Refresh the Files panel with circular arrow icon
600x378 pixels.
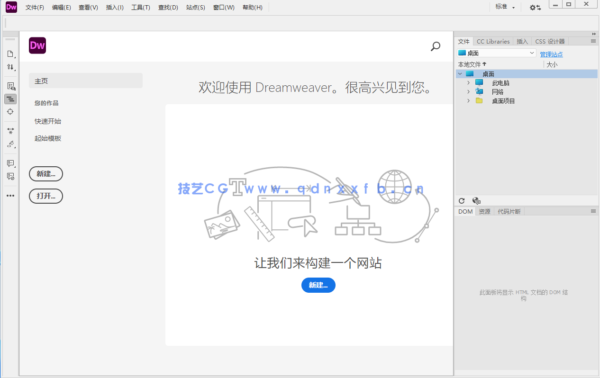point(461,201)
